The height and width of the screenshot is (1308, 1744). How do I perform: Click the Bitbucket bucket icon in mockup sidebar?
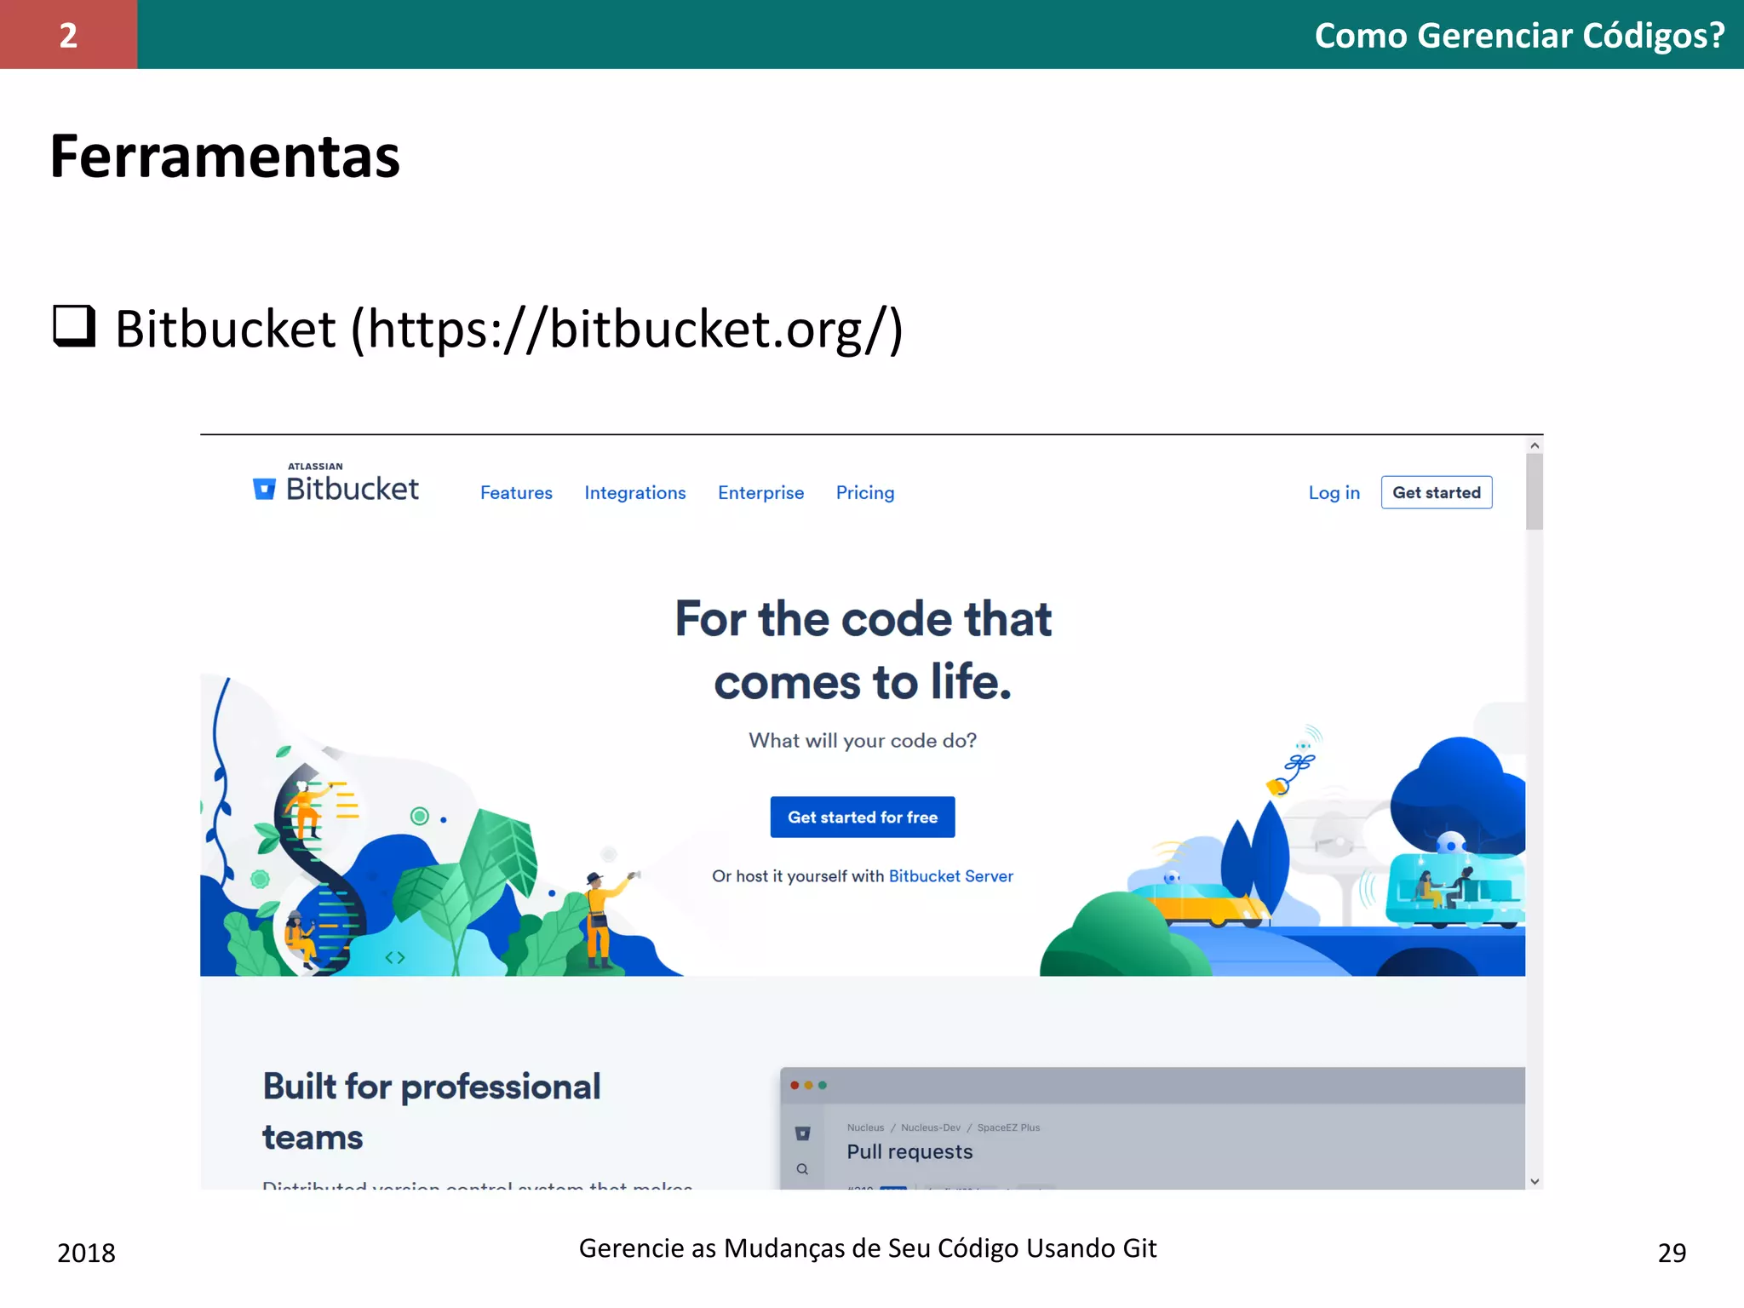[x=802, y=1133]
